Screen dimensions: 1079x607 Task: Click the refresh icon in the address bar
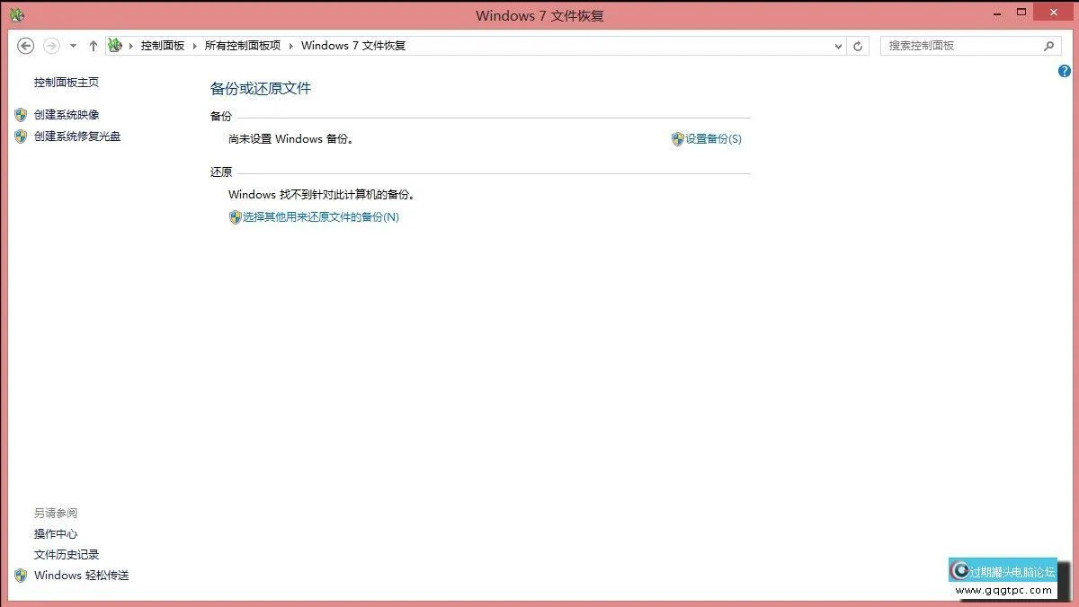[857, 45]
